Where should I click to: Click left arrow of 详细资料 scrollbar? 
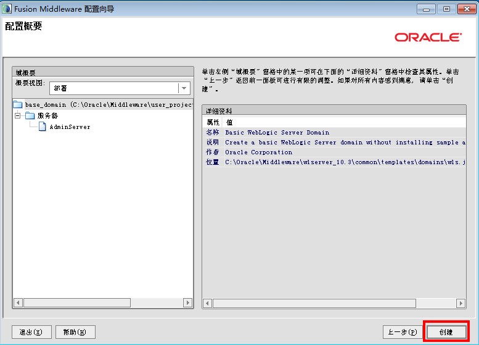tap(207, 304)
